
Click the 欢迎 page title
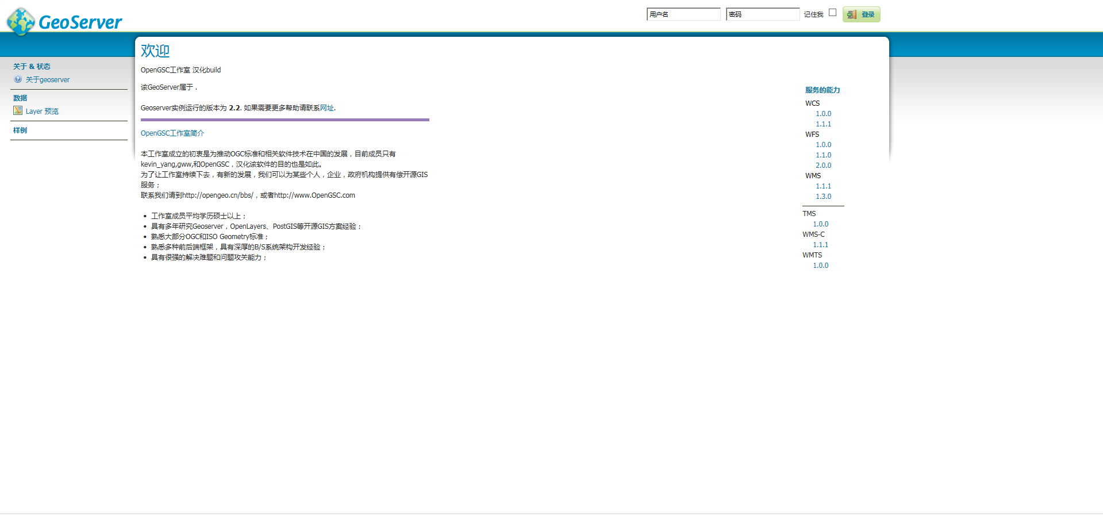(155, 51)
